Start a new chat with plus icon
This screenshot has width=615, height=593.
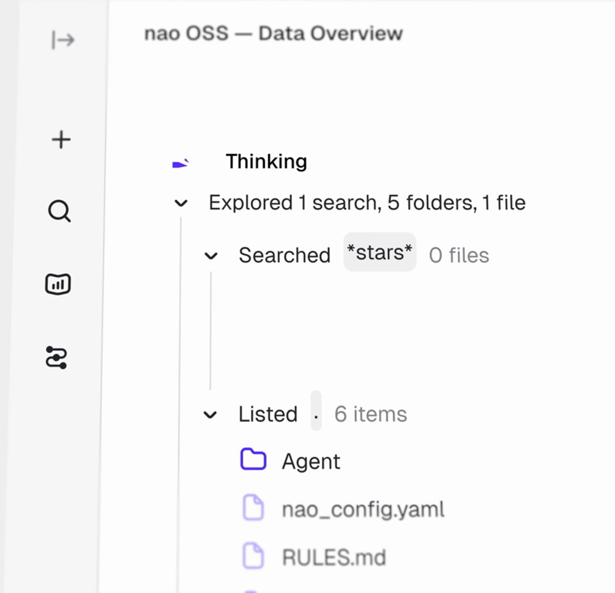pos(61,140)
